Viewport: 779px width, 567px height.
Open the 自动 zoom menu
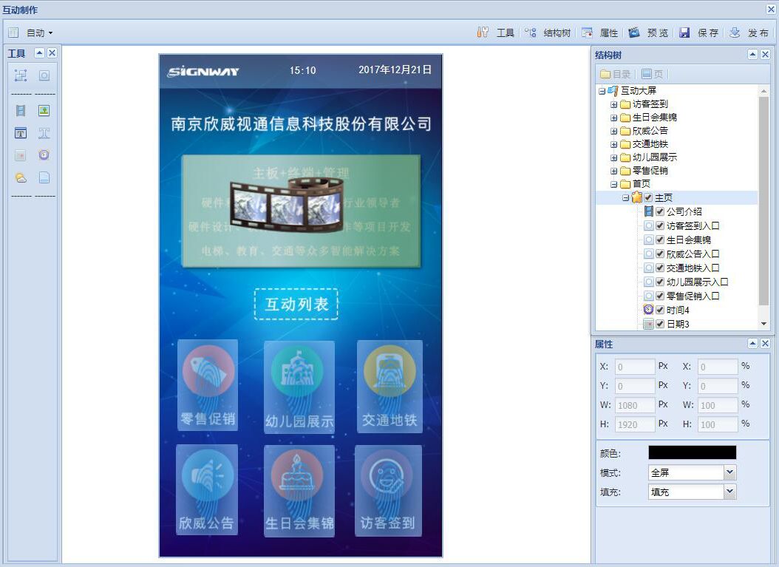(39, 33)
